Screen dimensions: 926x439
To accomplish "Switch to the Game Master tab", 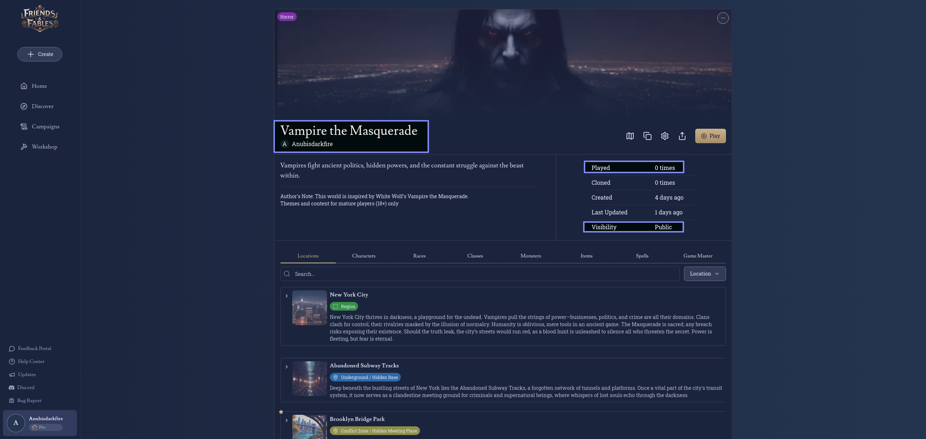I will click(697, 256).
